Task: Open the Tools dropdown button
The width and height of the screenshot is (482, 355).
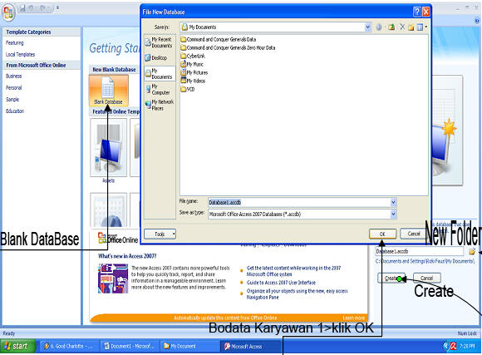Action: 160,234
